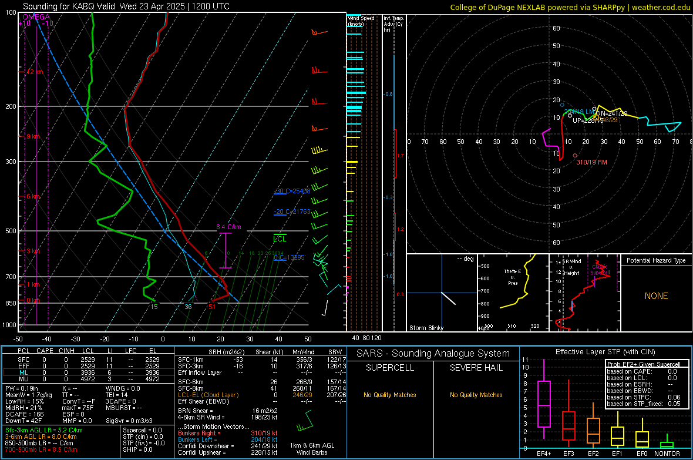
Task: Click the '4-6km SR Wind' value line
Action: [228, 417]
